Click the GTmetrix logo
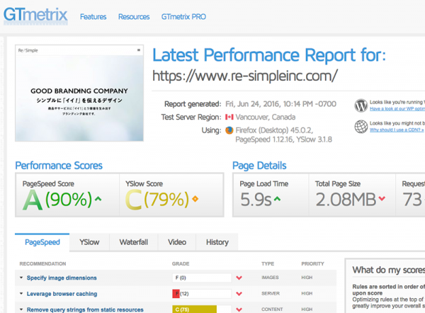The image size is (425, 313). (35, 16)
